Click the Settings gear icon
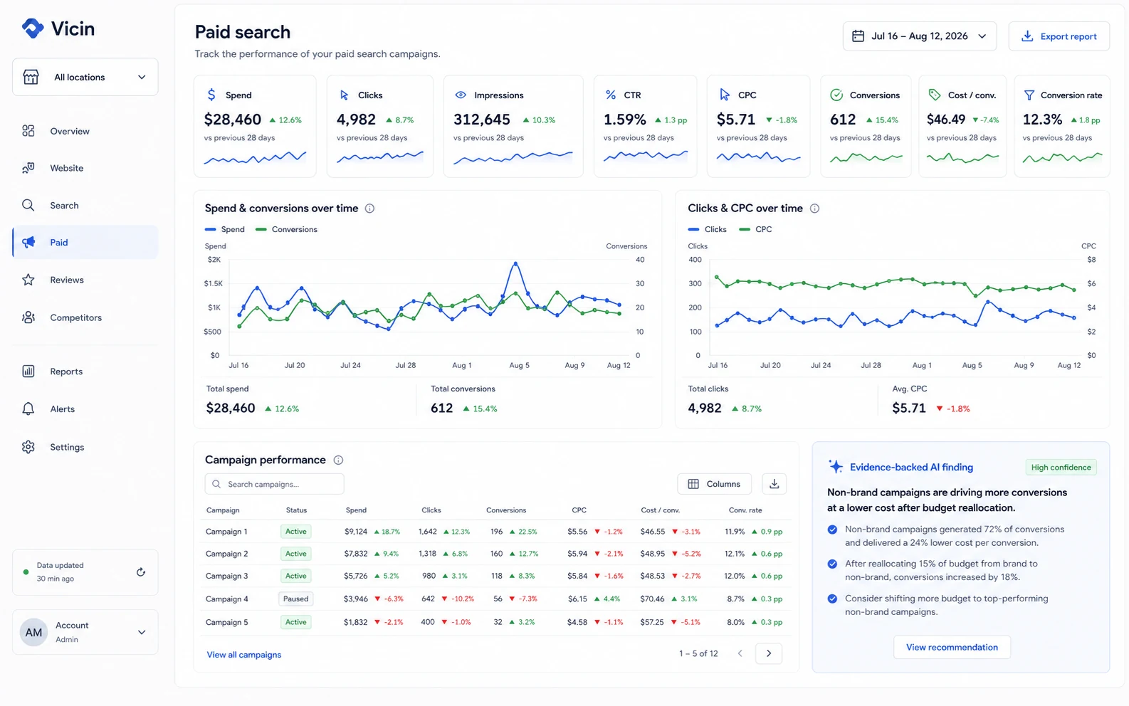 point(28,447)
